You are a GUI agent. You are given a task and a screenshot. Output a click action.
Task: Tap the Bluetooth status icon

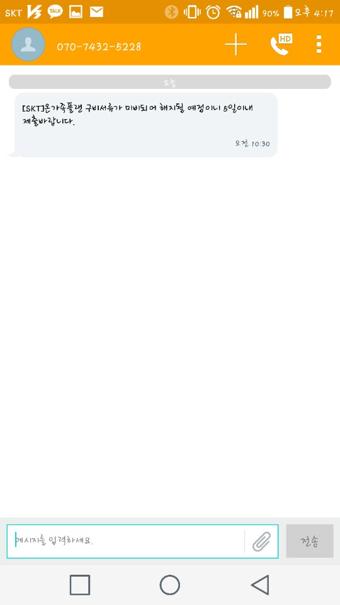(x=171, y=13)
